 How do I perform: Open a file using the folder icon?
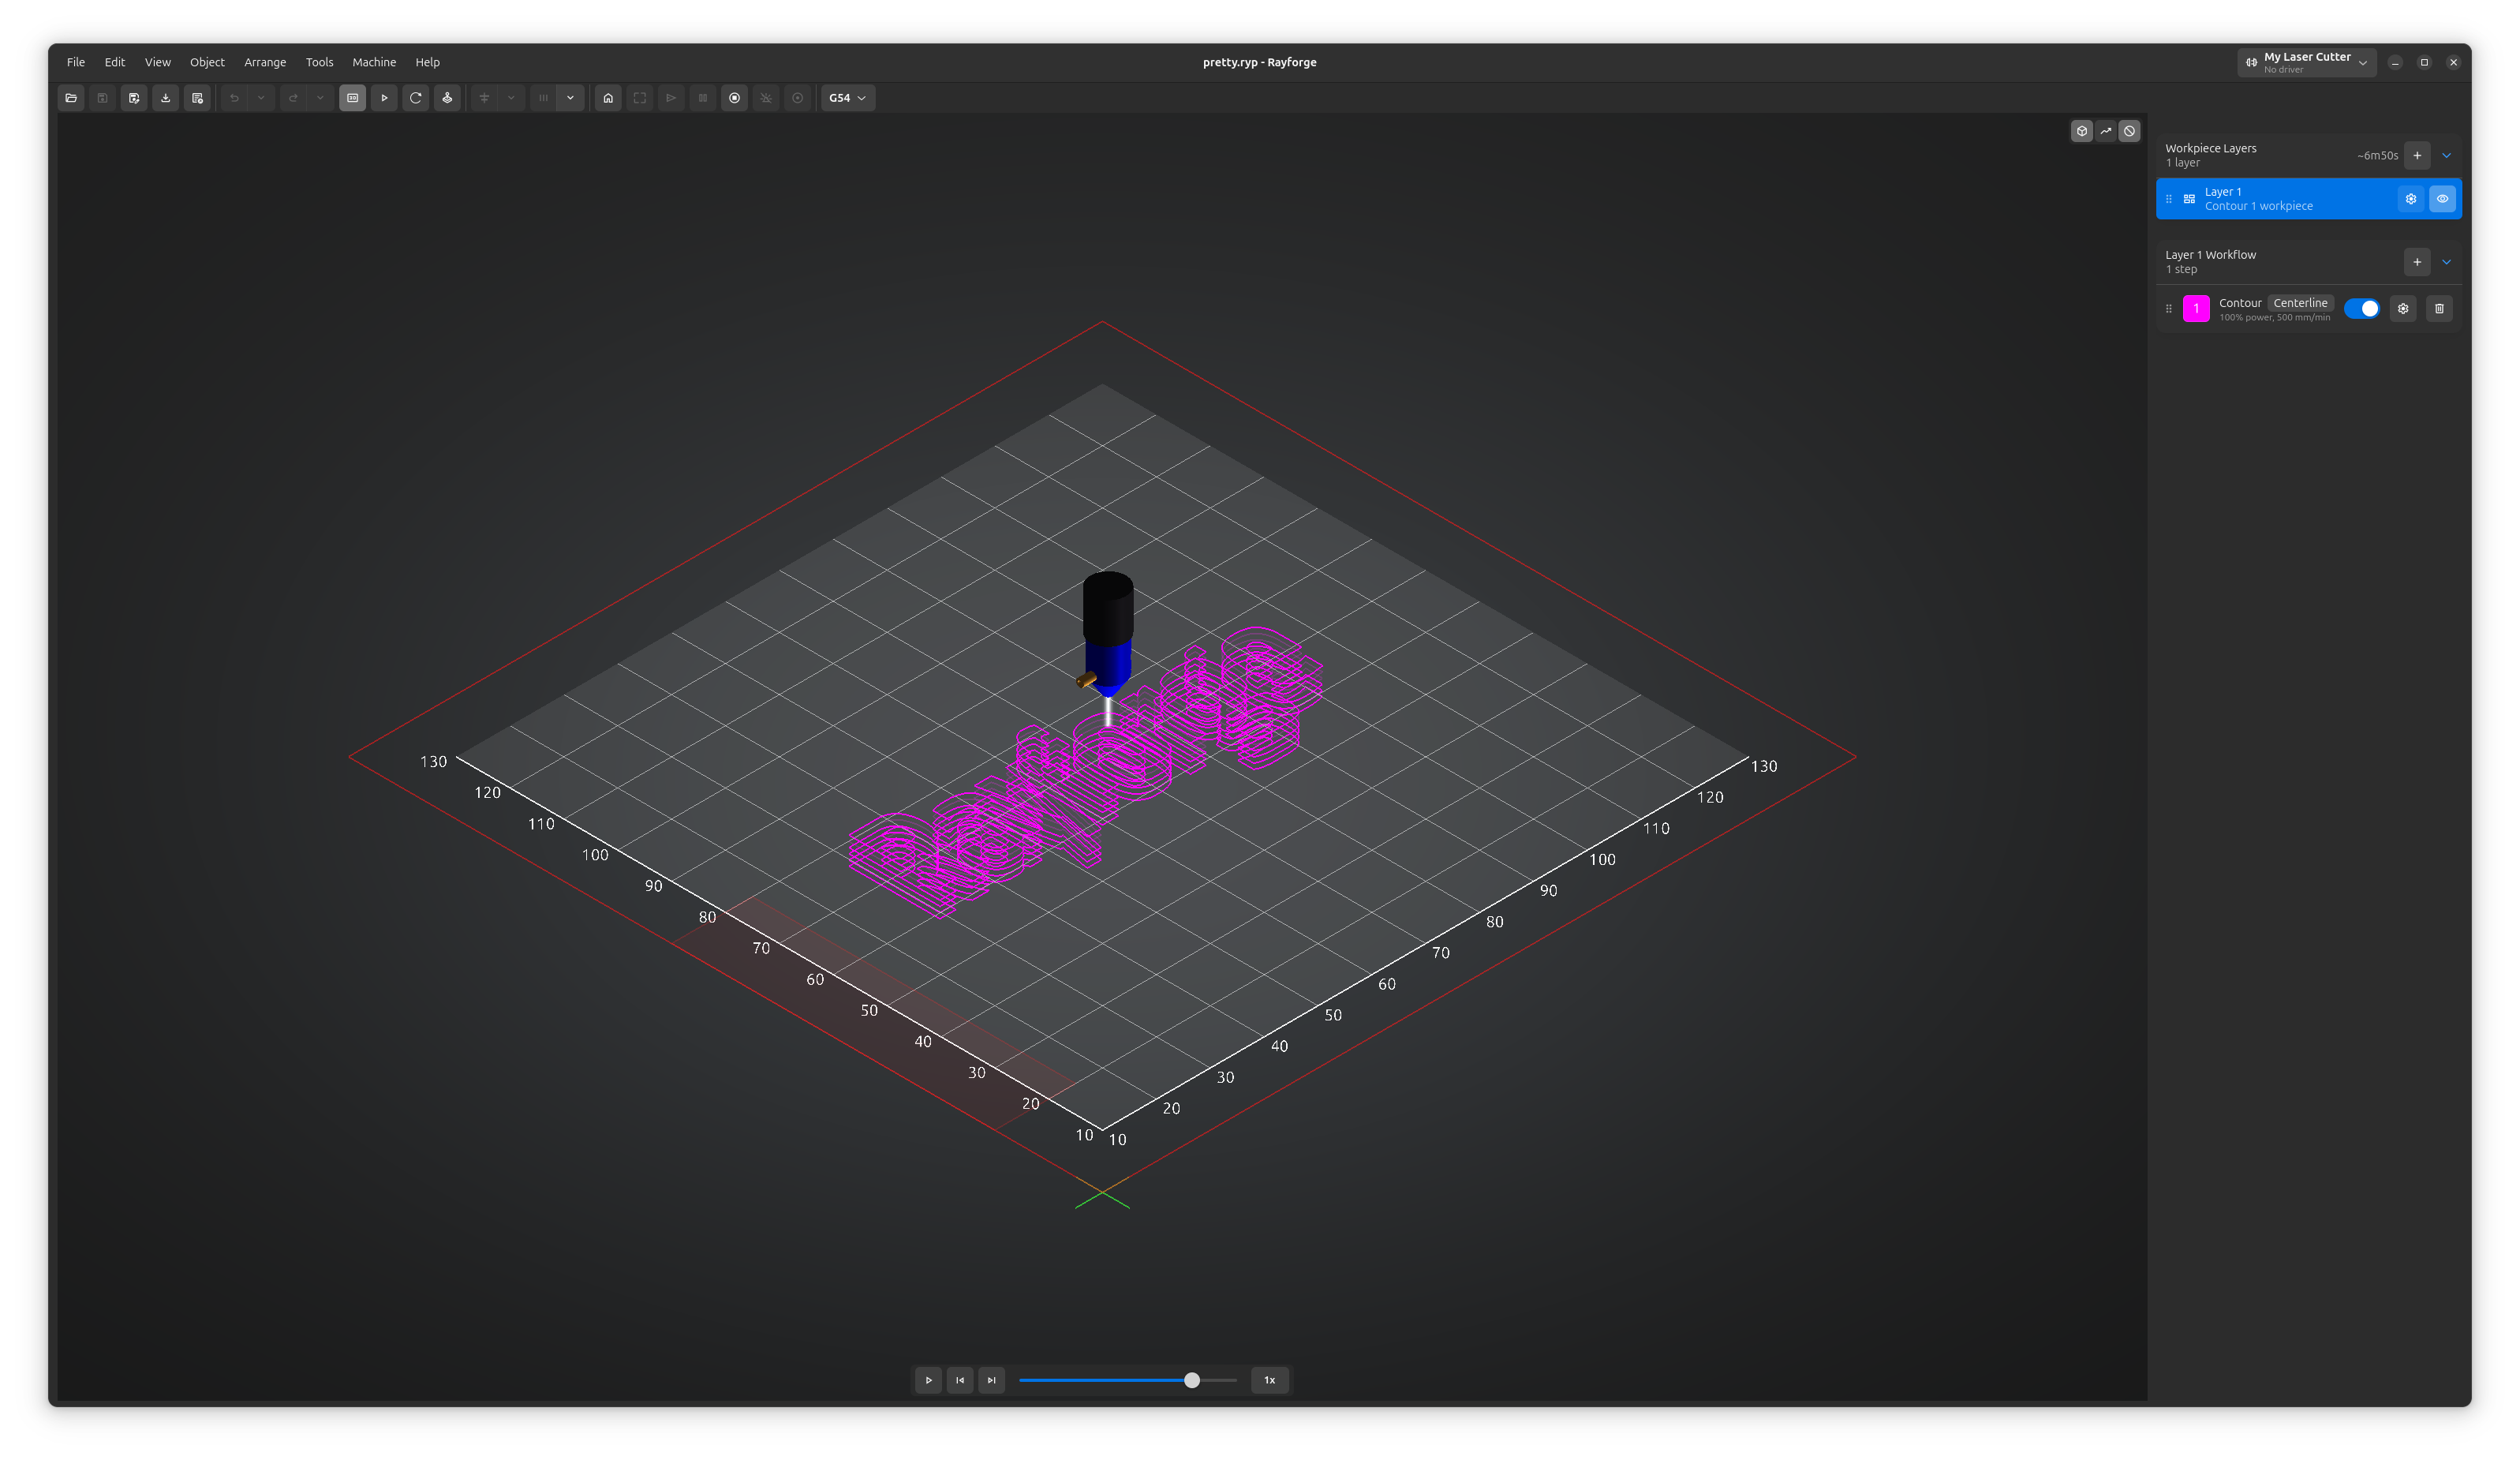[71, 98]
